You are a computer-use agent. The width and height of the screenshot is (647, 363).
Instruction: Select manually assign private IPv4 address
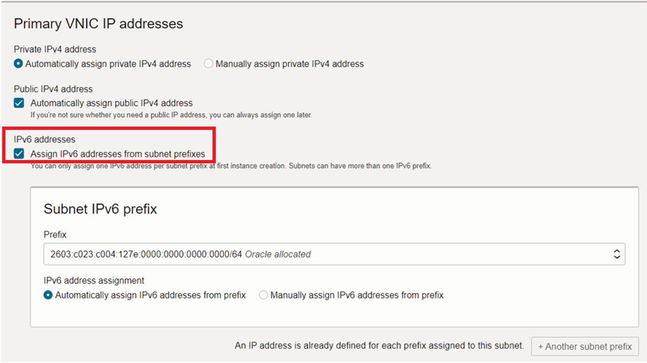tap(208, 64)
